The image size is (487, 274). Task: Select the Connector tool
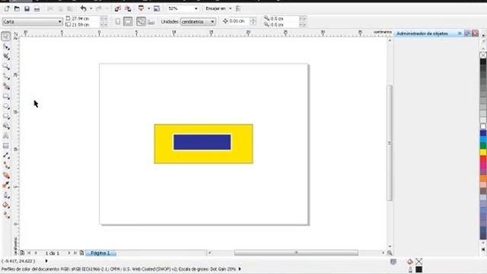click(x=6, y=166)
